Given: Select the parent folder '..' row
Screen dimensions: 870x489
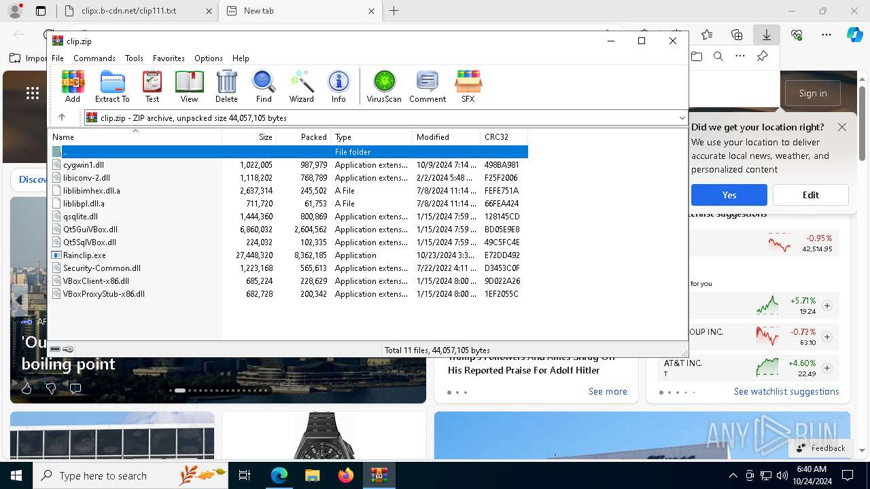Looking at the screenshot, I should click(x=289, y=152).
